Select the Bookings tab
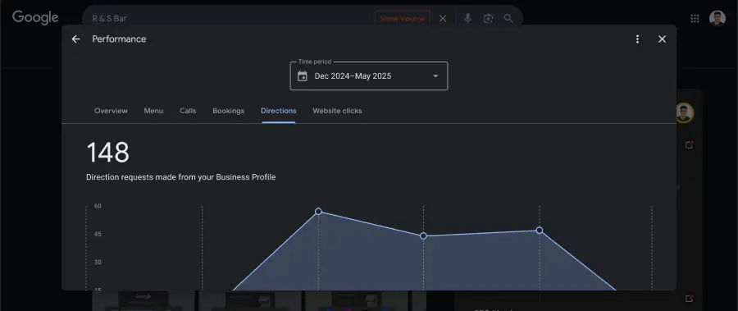 228,111
